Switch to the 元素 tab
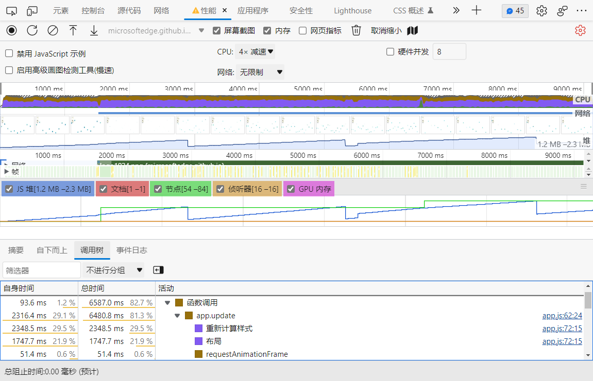 [x=61, y=11]
